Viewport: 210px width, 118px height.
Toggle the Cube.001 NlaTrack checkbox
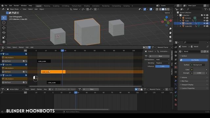coord(24,72)
